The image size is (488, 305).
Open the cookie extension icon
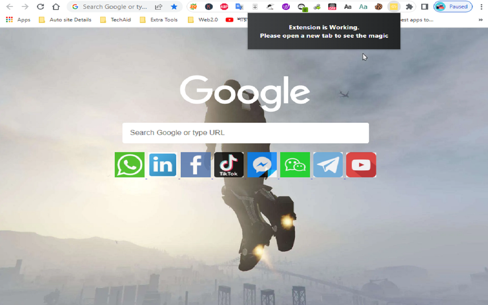coord(378,6)
